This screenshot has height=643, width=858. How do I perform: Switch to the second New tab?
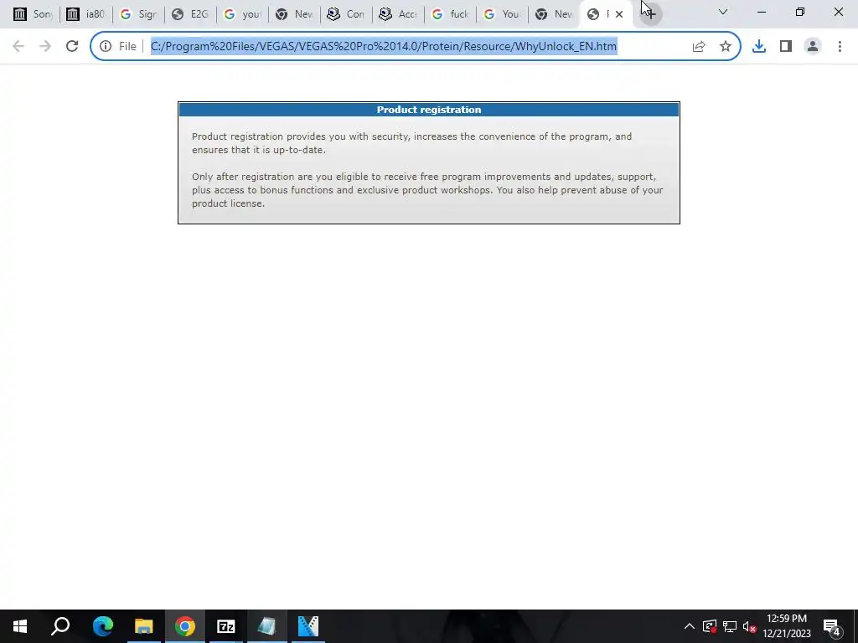(x=554, y=14)
